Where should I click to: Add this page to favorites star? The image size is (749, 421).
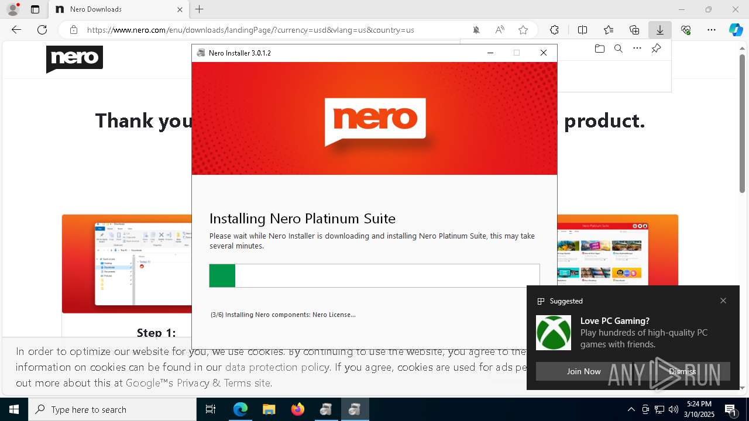point(523,30)
